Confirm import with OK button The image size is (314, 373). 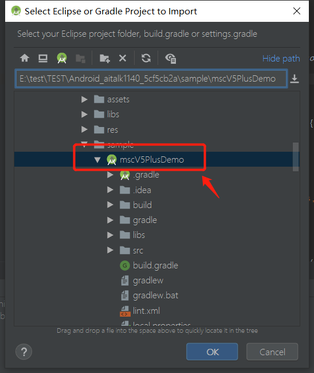coord(212,352)
